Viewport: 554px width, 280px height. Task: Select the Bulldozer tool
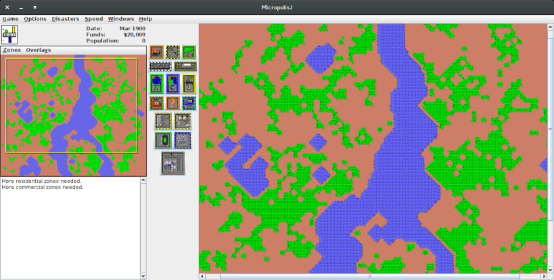(156, 52)
